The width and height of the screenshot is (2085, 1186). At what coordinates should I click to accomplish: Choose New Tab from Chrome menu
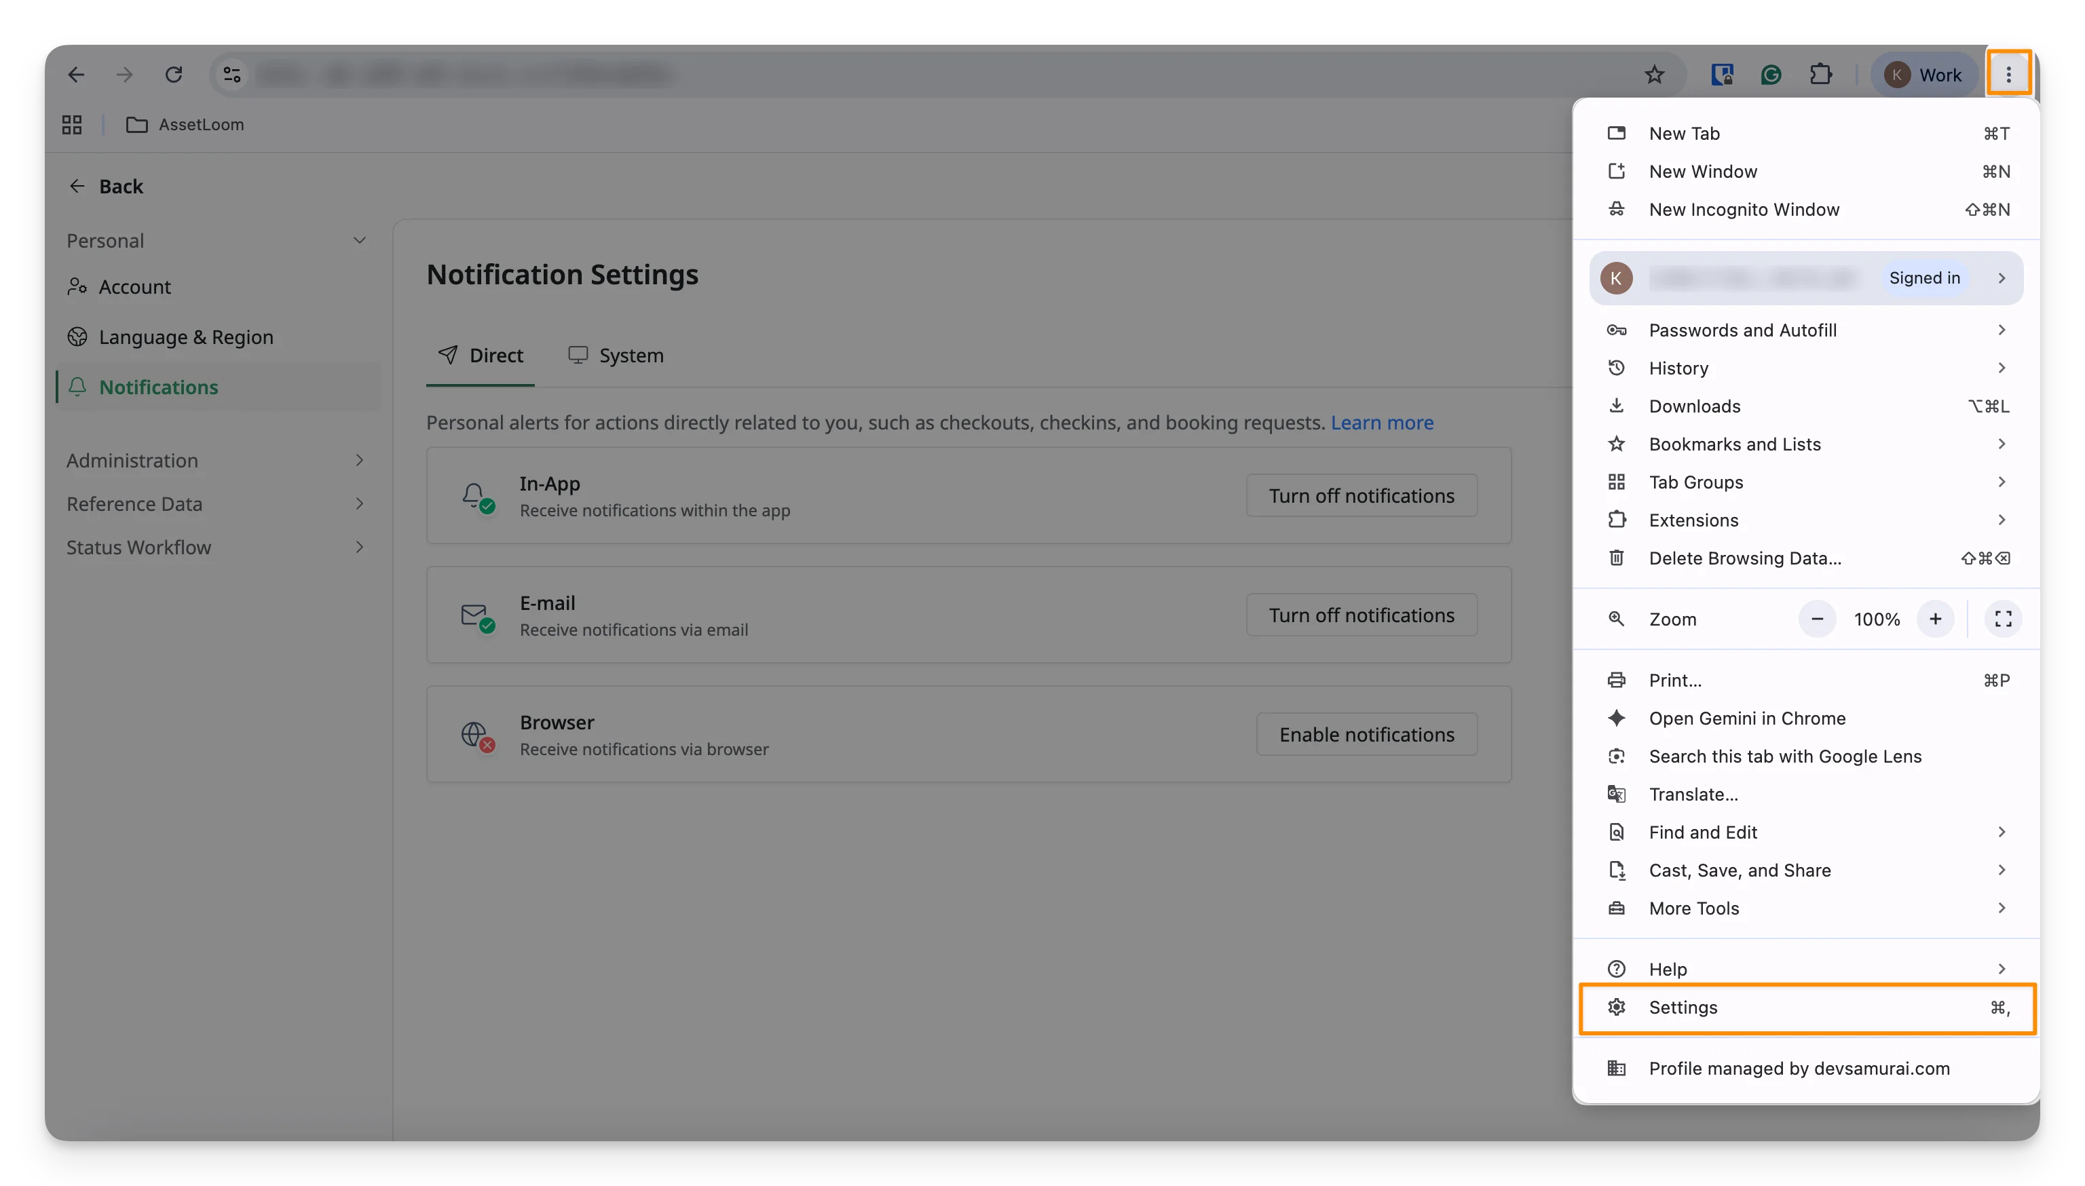click(1805, 133)
